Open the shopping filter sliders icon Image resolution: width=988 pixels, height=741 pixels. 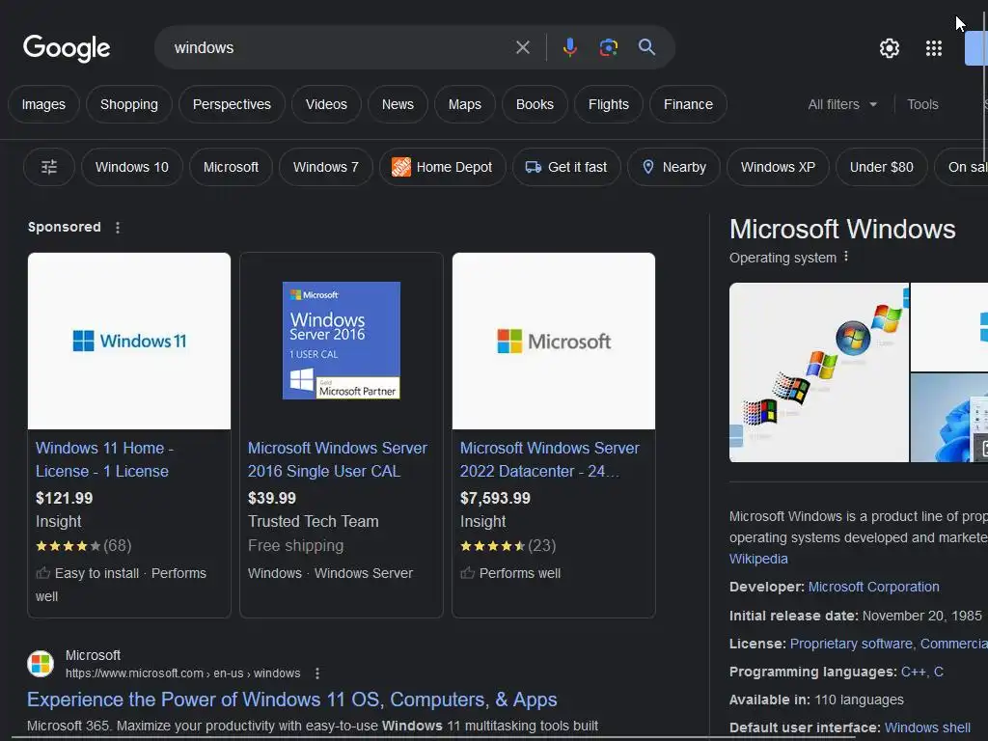49,167
